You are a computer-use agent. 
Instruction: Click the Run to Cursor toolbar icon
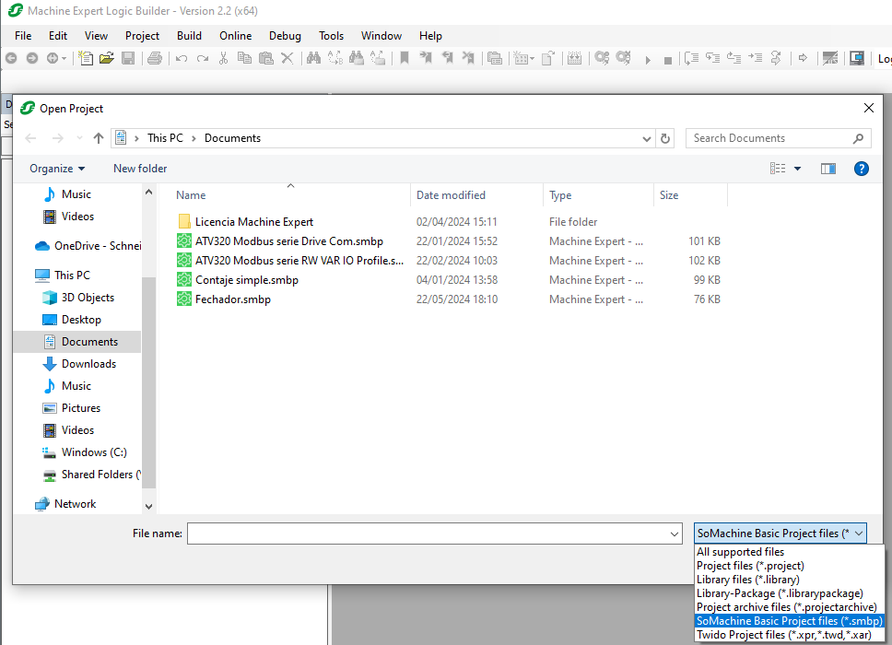click(x=755, y=58)
